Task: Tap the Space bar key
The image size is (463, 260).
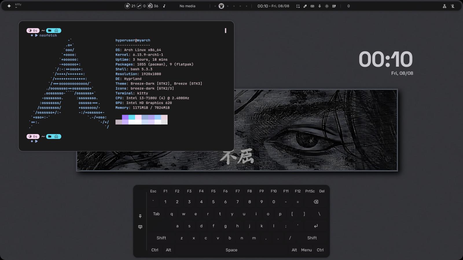Action: coord(231,250)
